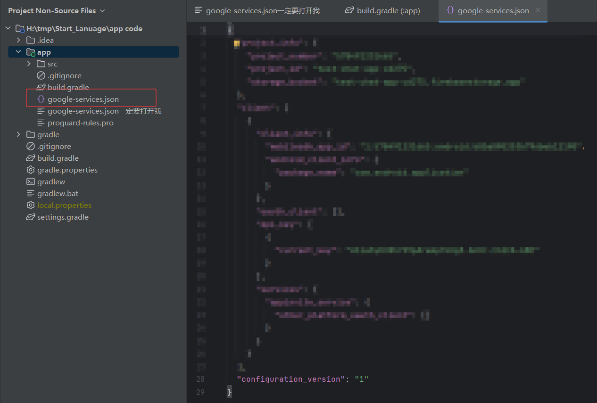The image size is (597, 403).
Task: Click the gear icon of gradle.properties
Action: (x=31, y=170)
